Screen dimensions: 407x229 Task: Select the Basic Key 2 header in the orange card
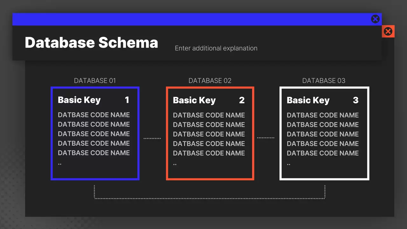click(x=194, y=100)
